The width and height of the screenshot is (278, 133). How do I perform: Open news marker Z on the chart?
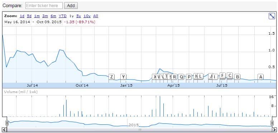[x=111, y=77]
